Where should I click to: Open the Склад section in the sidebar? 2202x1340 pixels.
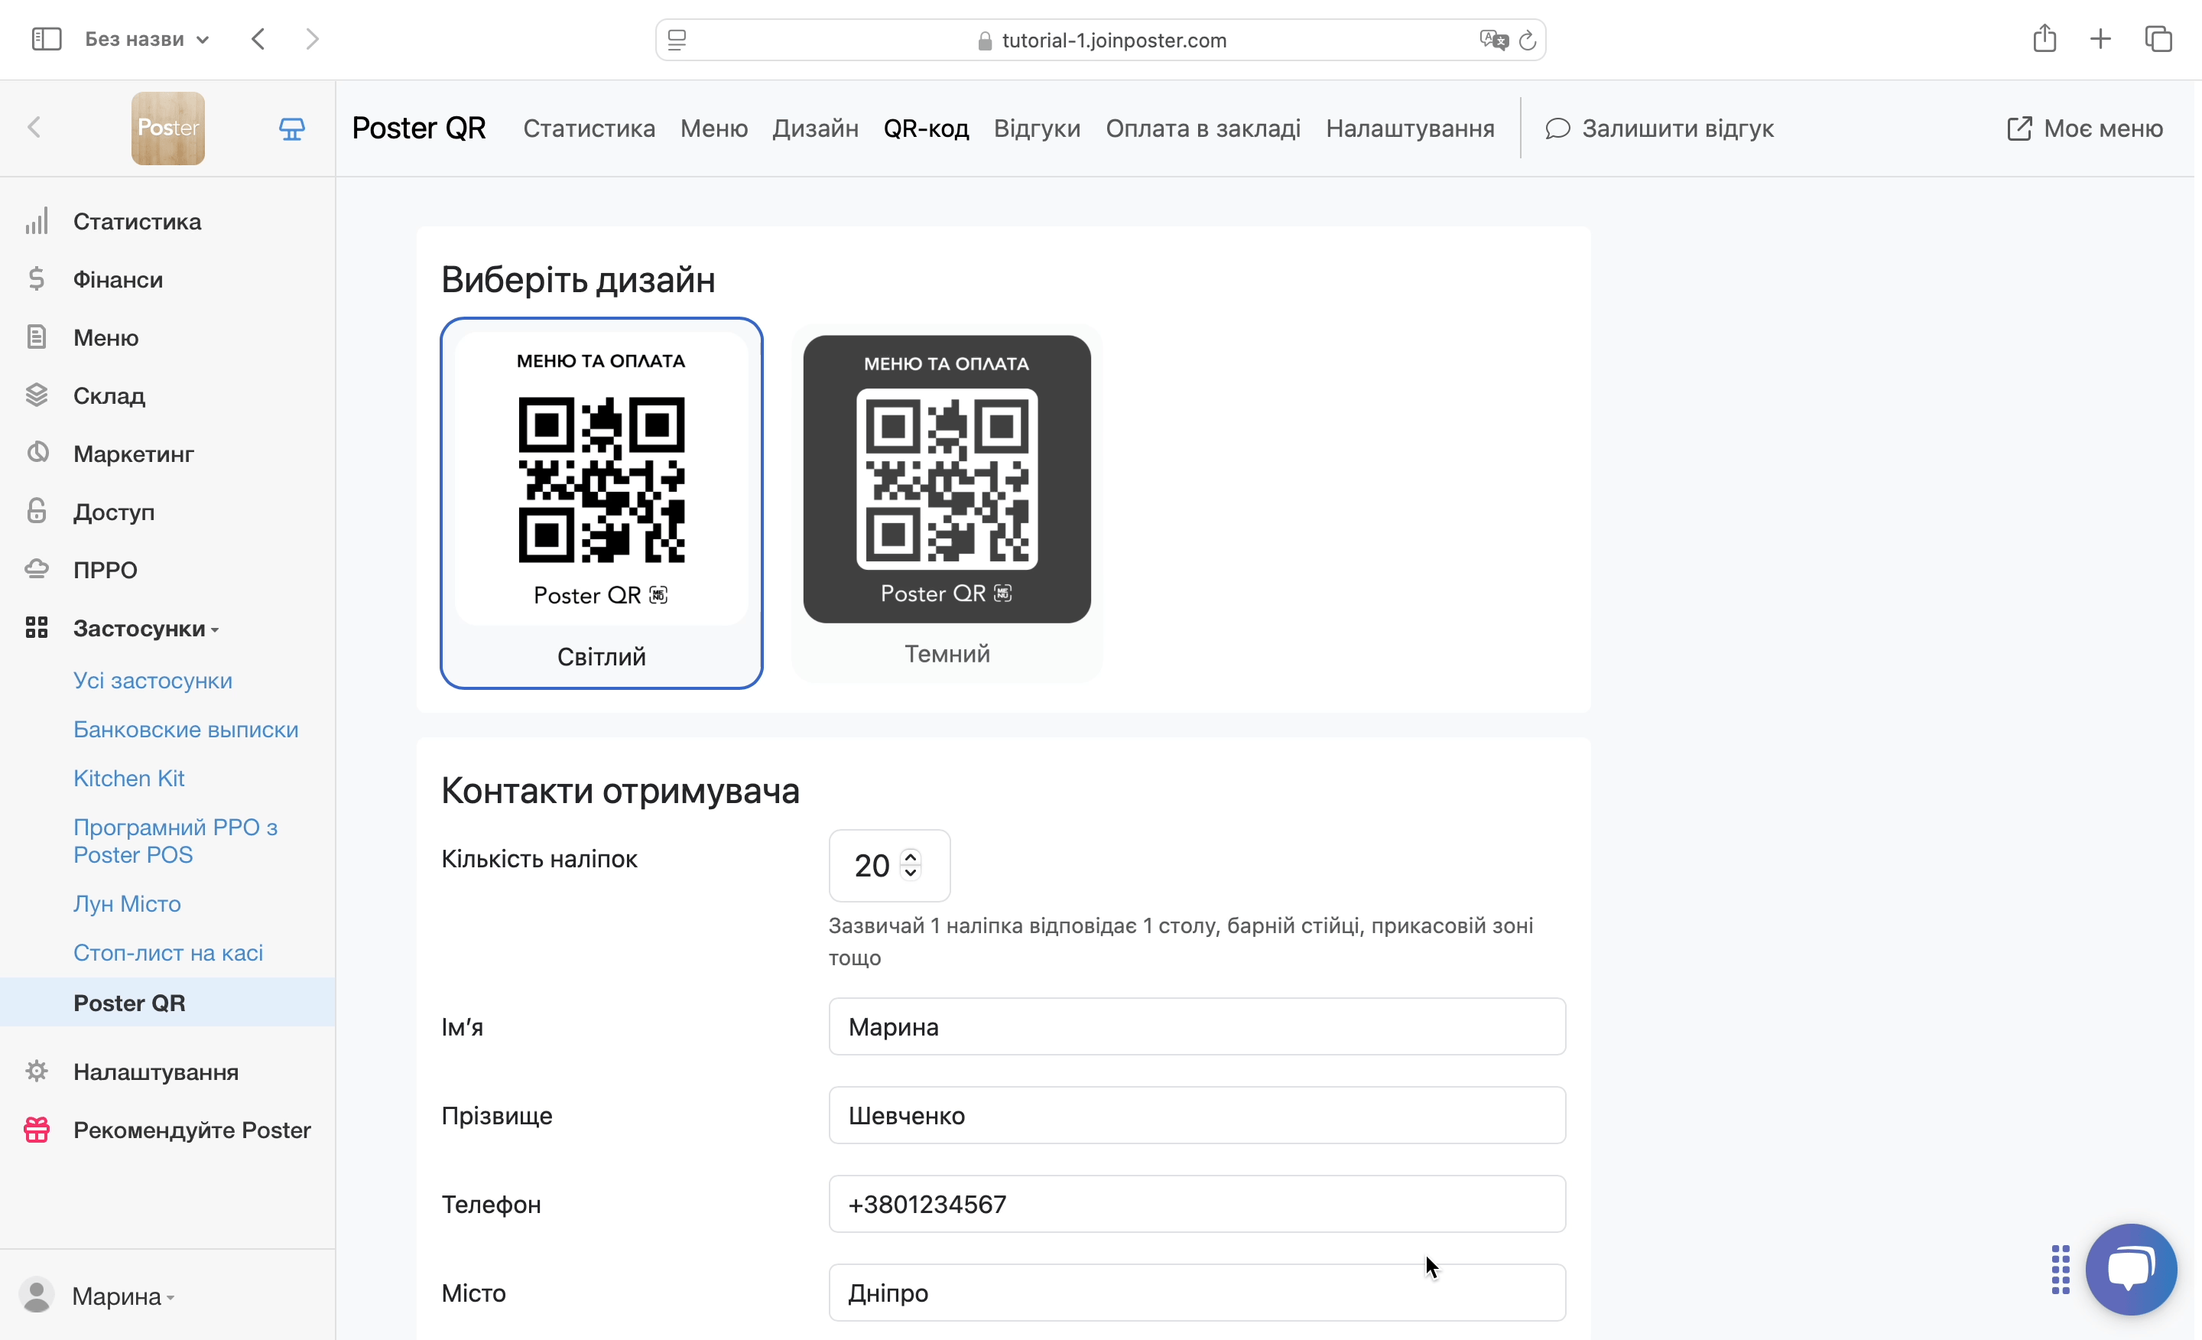[109, 395]
